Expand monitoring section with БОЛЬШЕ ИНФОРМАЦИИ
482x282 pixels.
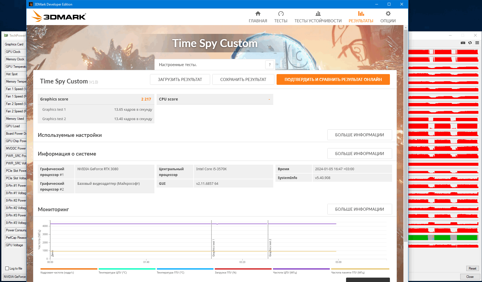[360, 209]
